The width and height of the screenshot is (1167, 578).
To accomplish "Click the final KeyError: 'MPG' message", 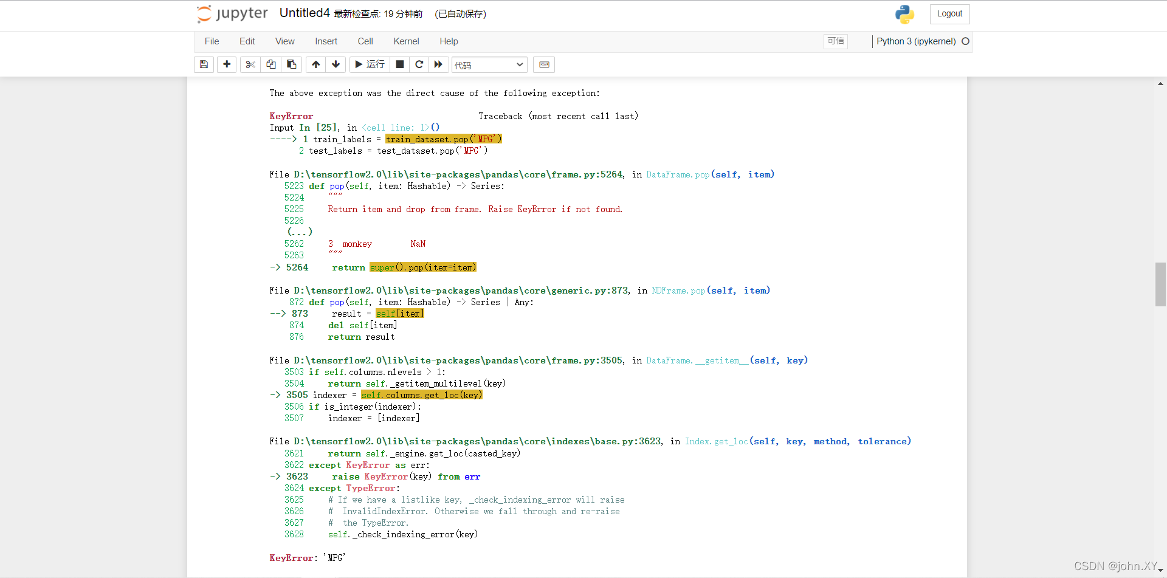I will [307, 558].
